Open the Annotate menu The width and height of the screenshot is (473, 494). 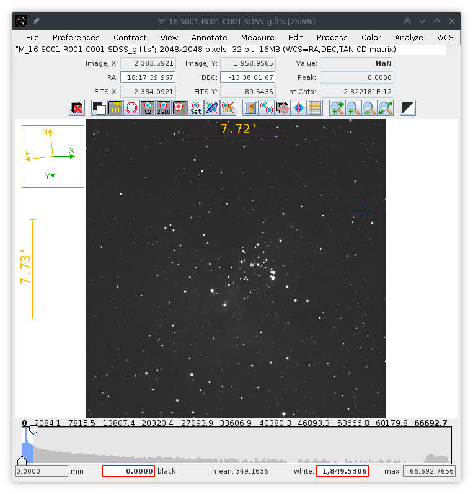coord(210,37)
